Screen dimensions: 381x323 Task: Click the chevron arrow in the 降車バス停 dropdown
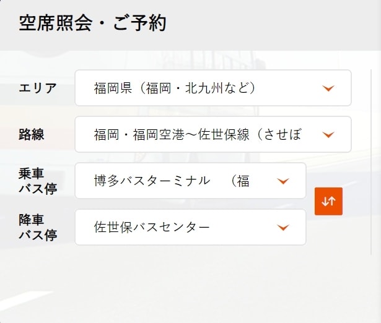[x=283, y=228]
